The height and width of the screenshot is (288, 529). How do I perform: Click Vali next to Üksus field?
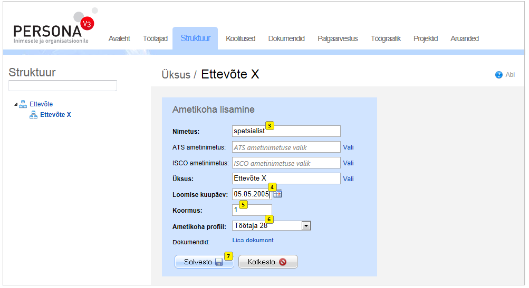(x=348, y=179)
